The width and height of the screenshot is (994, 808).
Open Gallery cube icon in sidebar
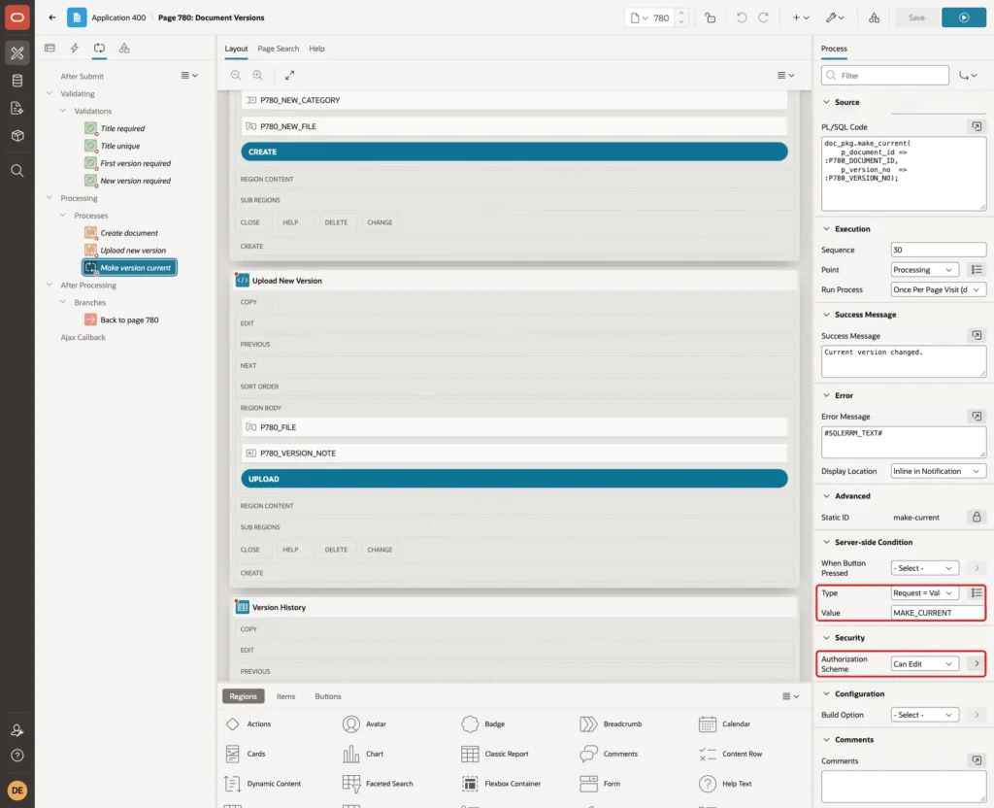(x=17, y=136)
